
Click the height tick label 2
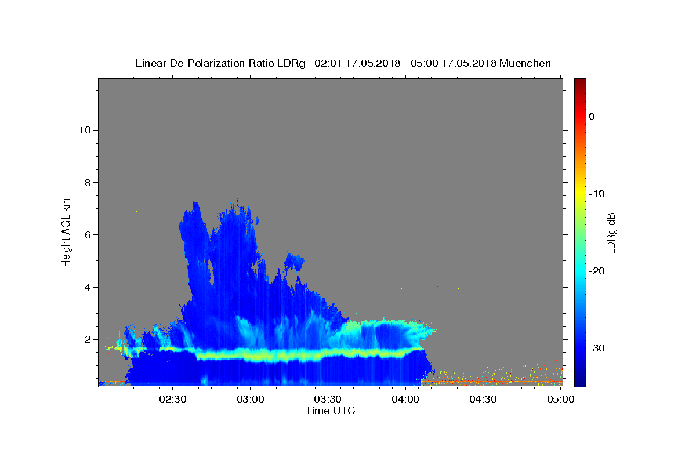(88, 340)
